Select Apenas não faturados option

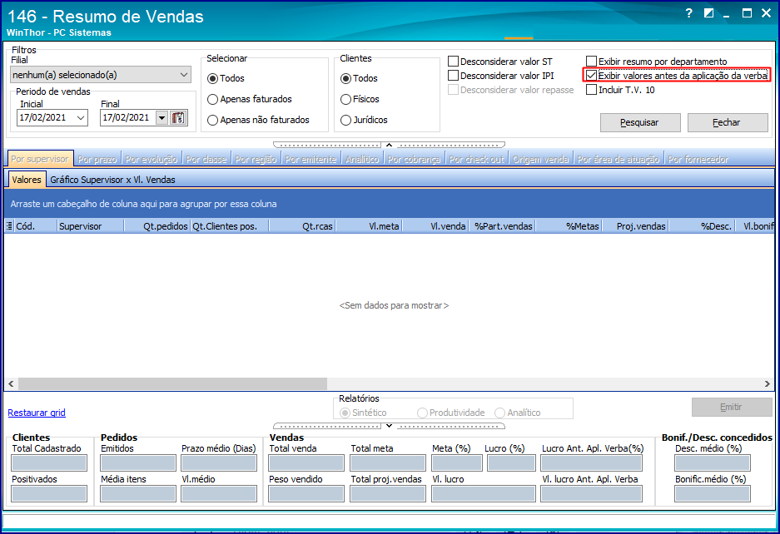click(258, 121)
